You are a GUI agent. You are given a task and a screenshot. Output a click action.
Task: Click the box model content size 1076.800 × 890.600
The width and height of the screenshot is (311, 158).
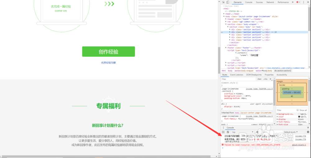click(x=292, y=93)
